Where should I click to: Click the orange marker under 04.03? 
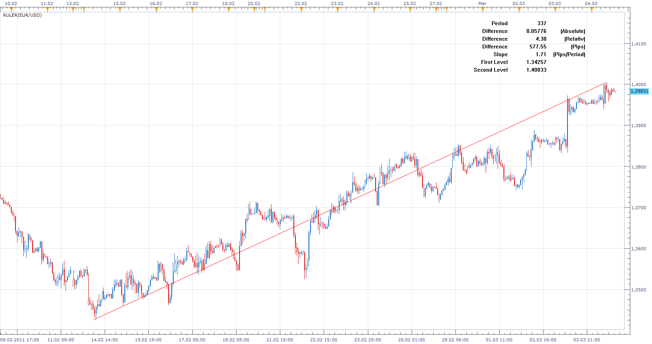[592, 10]
